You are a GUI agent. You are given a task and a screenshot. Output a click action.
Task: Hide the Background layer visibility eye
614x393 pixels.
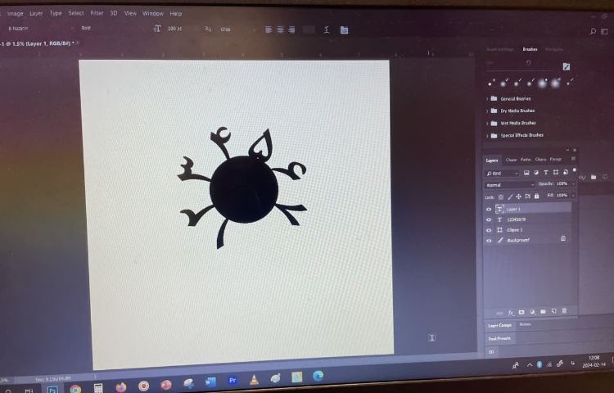[490, 241]
